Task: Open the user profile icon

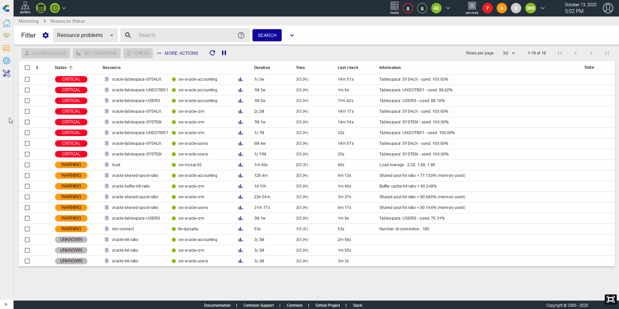Action: (x=608, y=8)
